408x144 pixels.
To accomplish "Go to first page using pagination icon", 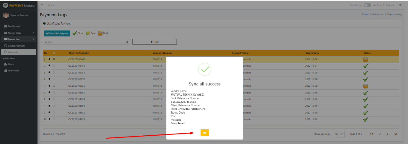I will tap(372, 134).
